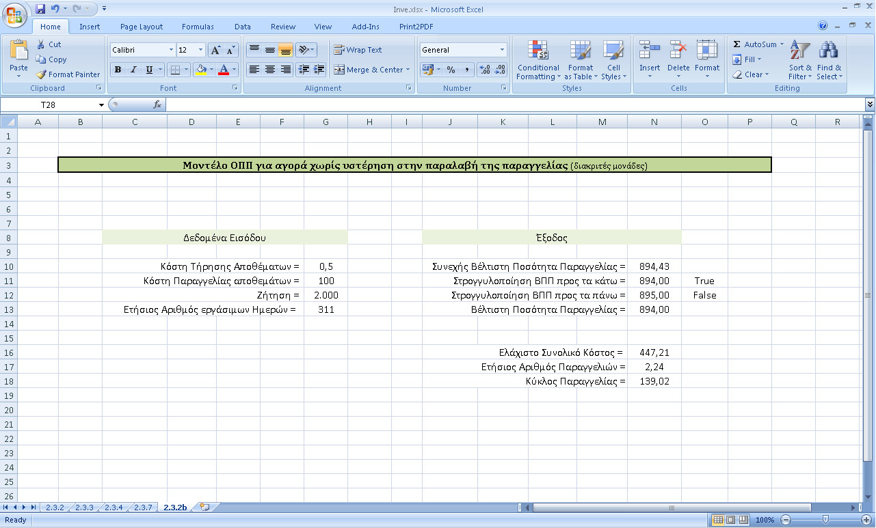Open fill color dropdown arrow
The height and width of the screenshot is (528, 876).
click(213, 70)
